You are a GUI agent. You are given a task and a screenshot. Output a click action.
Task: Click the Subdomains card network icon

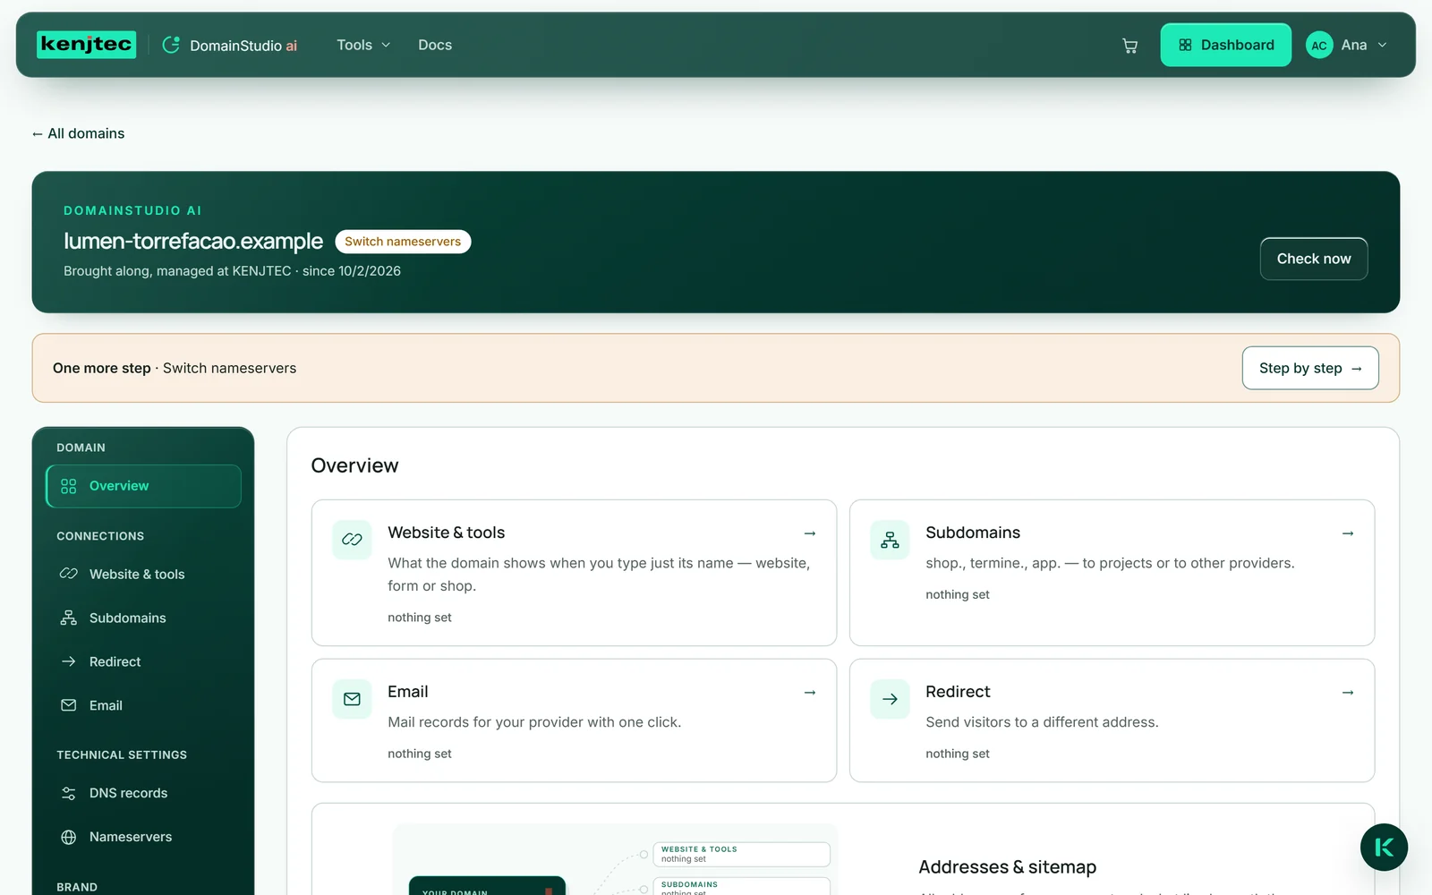(890, 540)
